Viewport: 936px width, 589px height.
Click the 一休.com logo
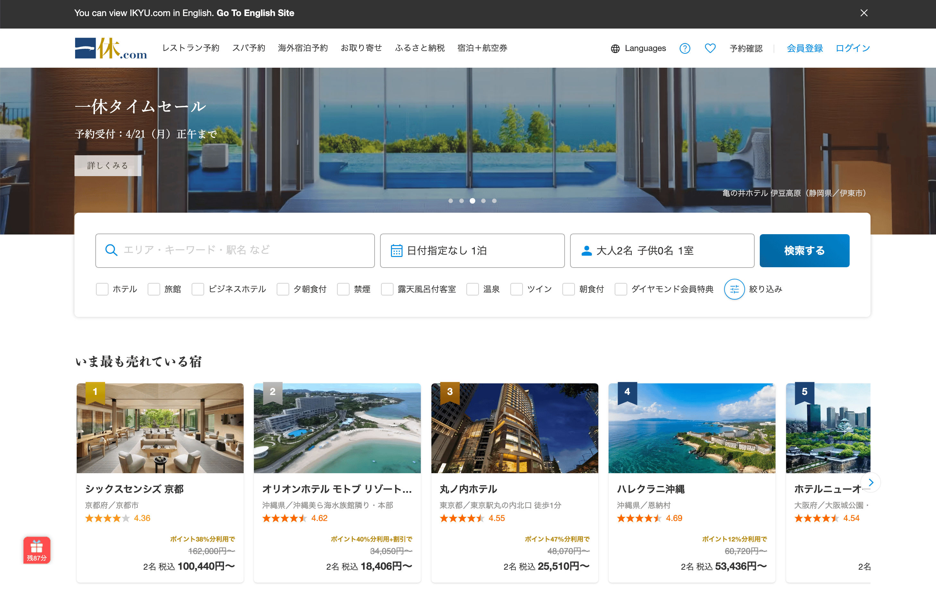coord(111,48)
